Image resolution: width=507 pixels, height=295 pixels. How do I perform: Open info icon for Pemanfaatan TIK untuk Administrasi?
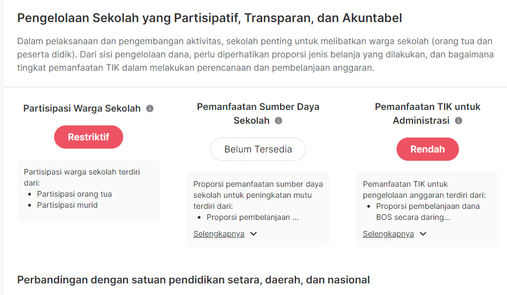(458, 120)
